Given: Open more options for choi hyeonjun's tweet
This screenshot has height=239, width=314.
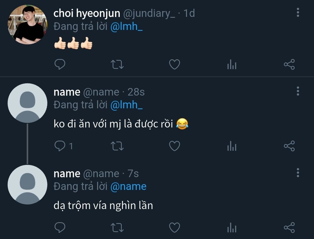Looking at the screenshot, I should point(298,12).
